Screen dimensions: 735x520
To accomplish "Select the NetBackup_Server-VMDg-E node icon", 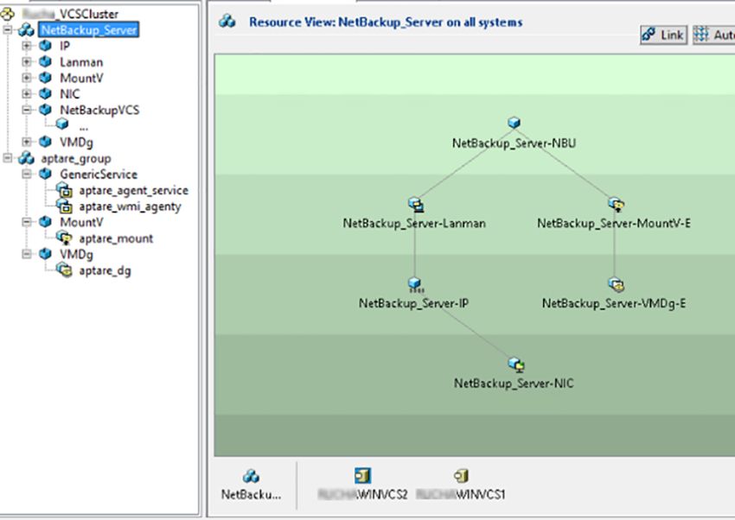I will click(x=616, y=284).
